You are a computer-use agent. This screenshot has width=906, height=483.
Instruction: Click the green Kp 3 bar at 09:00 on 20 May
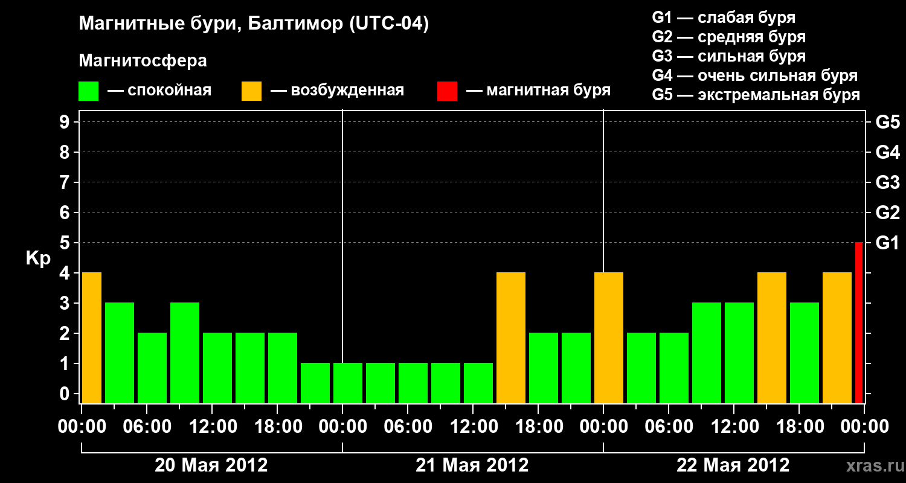point(185,353)
